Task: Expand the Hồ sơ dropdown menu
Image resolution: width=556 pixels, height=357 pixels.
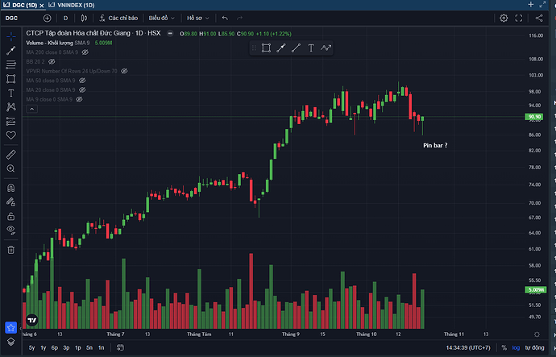Action: [197, 18]
